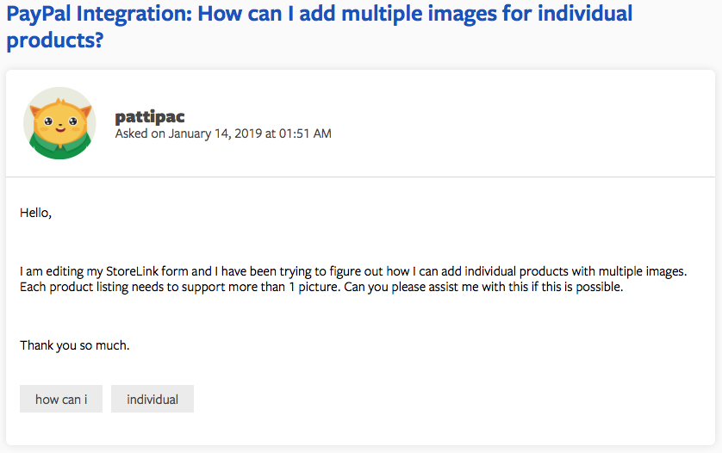This screenshot has width=722, height=453.
Task: Click the divider line below the author header
Action: [x=360, y=177]
